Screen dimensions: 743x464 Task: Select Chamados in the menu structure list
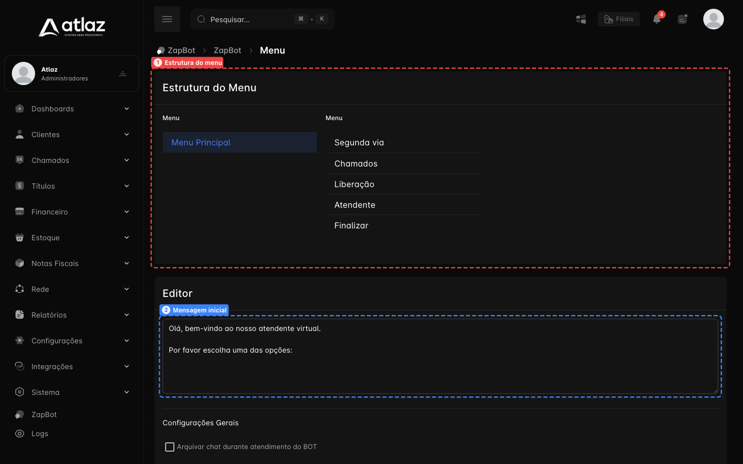(x=403, y=163)
